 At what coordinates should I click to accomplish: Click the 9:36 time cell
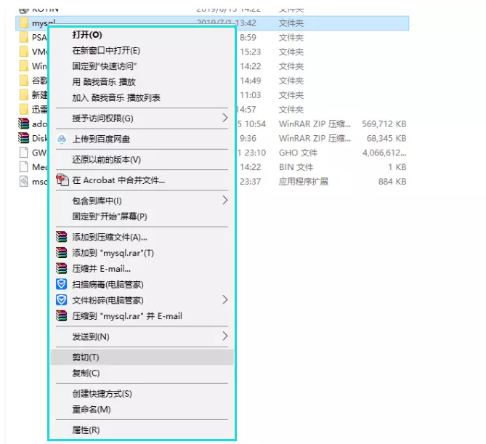point(248,138)
